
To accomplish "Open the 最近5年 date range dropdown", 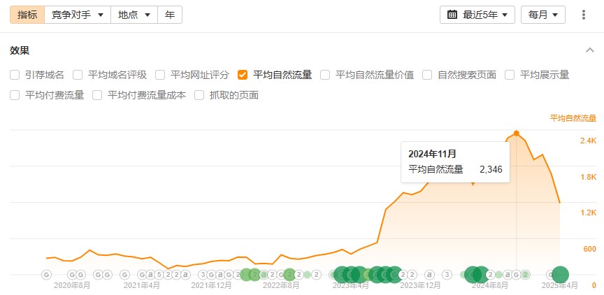I will coord(477,15).
